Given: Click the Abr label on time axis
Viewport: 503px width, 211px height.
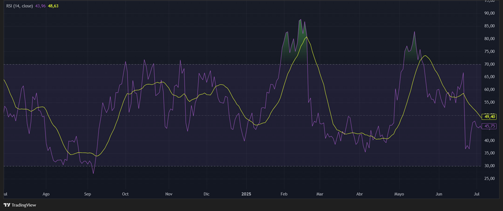Looking at the screenshot, I should tap(359, 194).
